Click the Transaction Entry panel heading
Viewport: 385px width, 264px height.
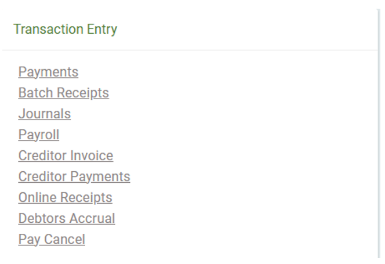click(66, 29)
